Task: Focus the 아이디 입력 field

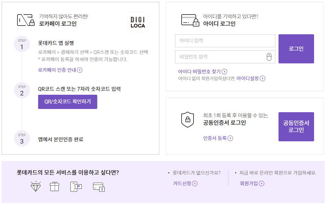Action: coord(225,41)
